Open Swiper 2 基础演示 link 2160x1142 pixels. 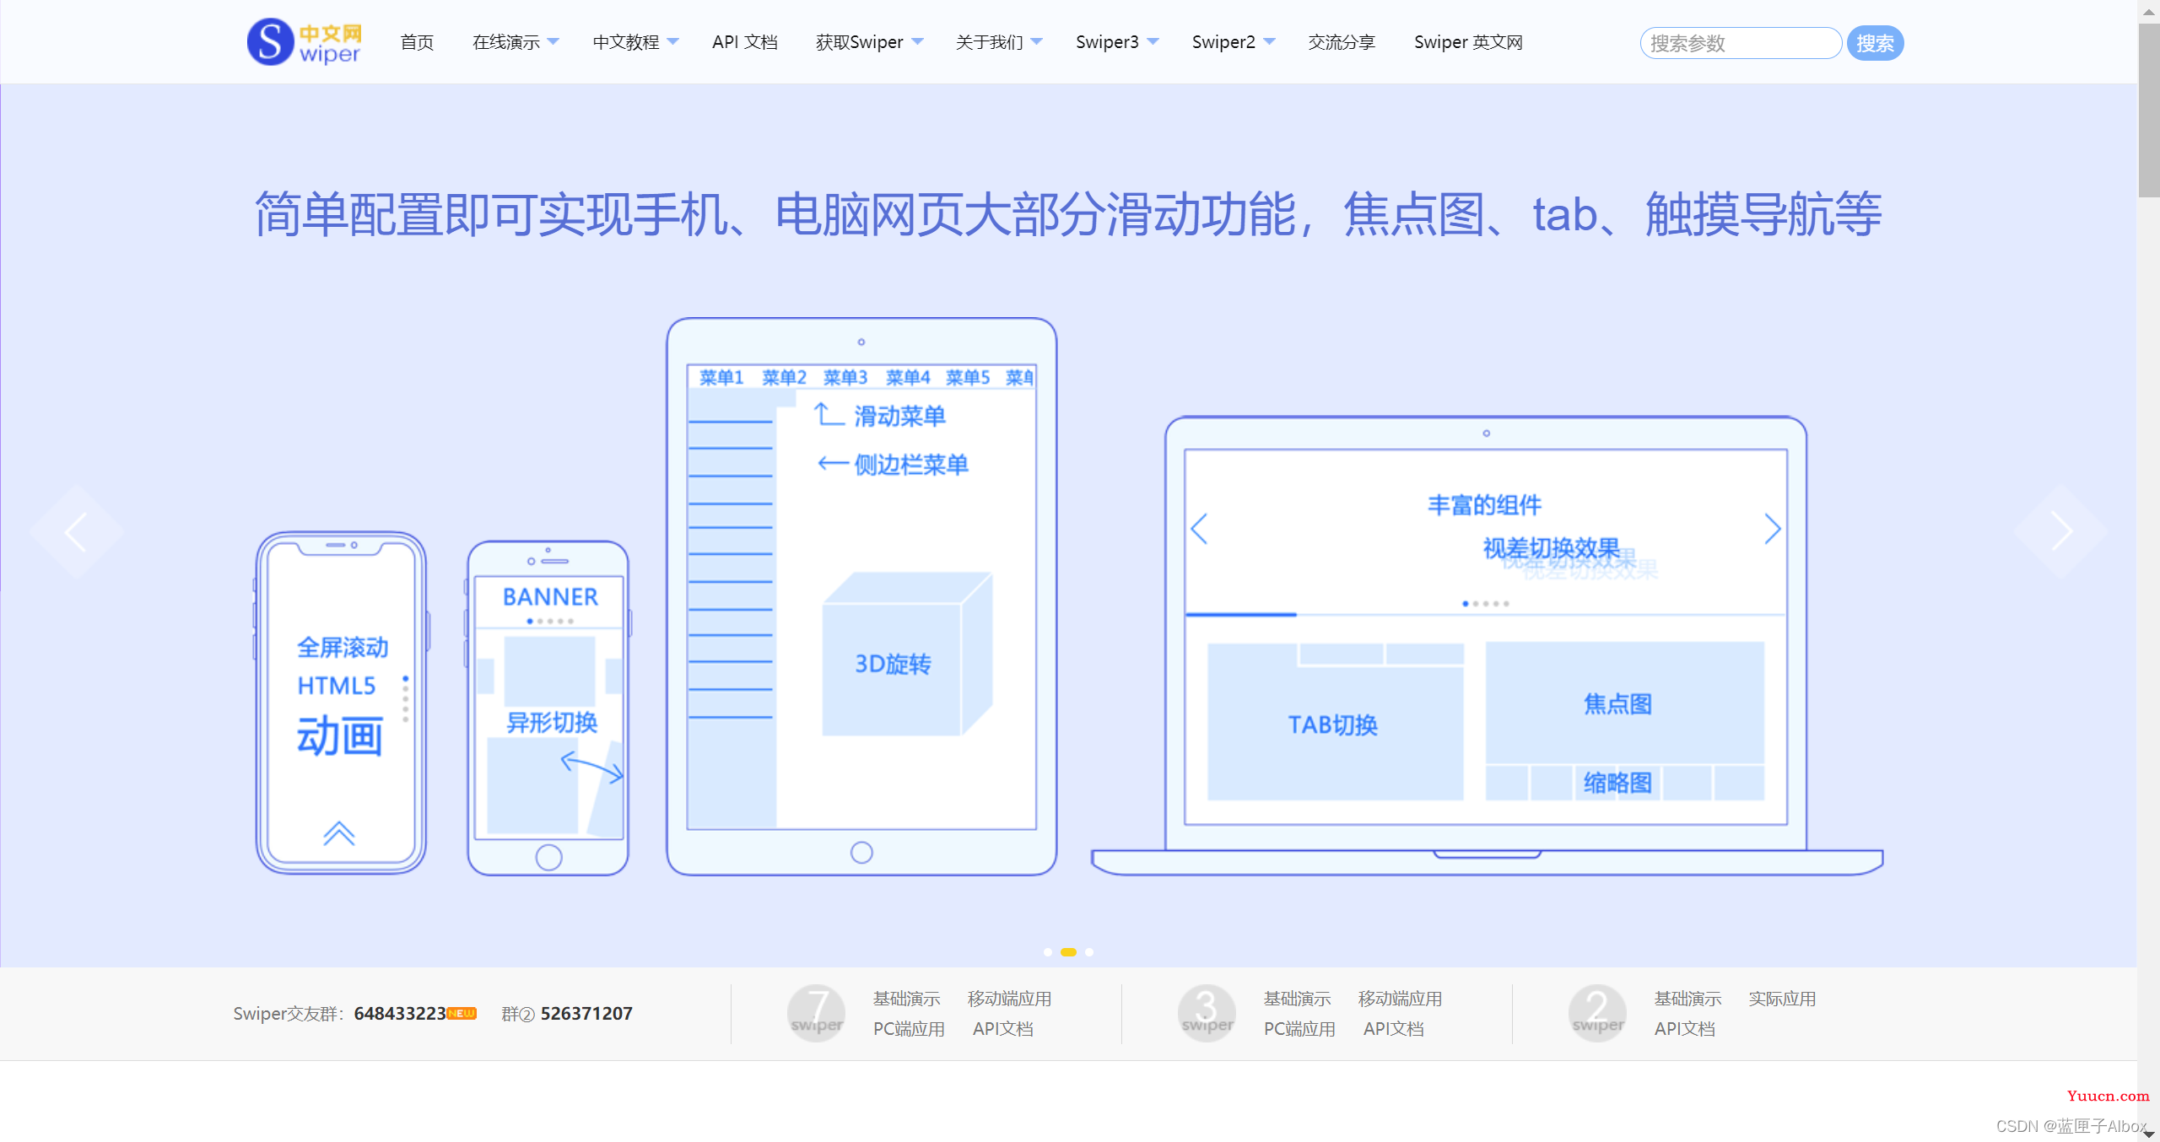[x=1687, y=999]
